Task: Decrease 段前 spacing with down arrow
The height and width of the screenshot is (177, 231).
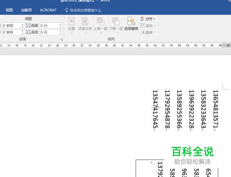Action: point(60,27)
